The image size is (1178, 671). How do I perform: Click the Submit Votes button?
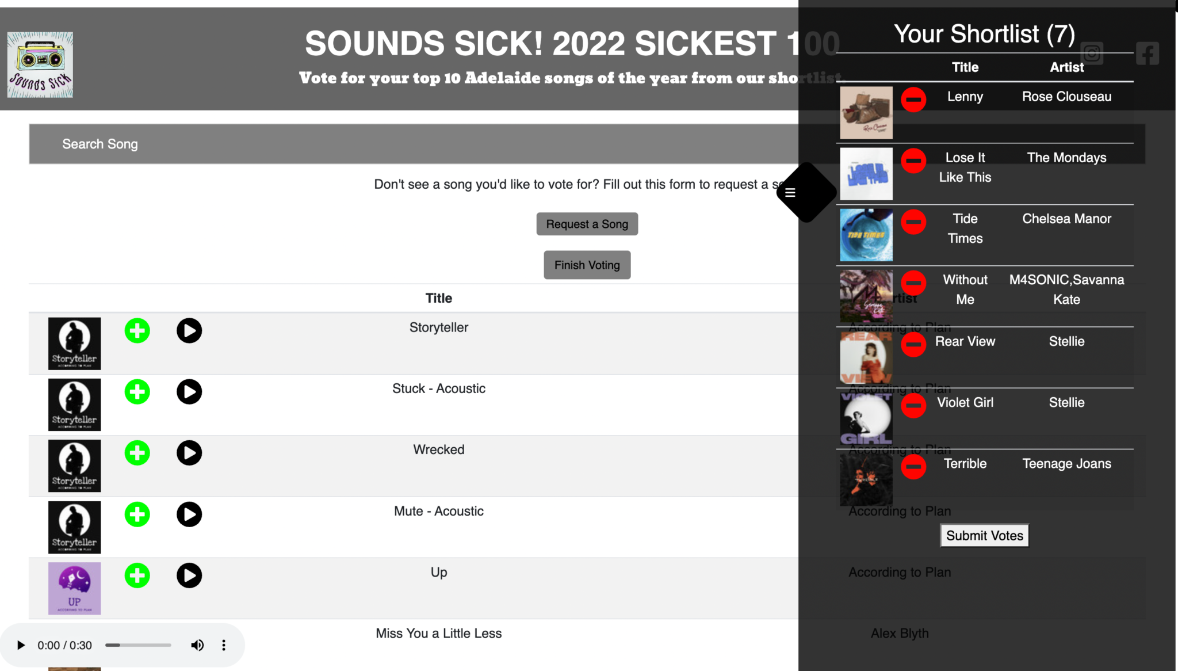(984, 536)
